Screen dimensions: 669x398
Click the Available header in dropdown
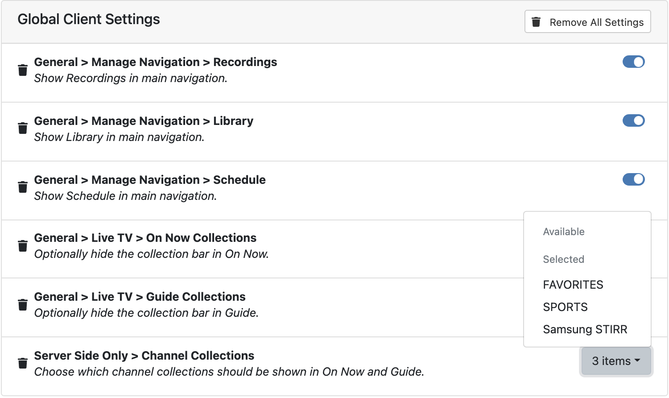pyautogui.click(x=563, y=232)
